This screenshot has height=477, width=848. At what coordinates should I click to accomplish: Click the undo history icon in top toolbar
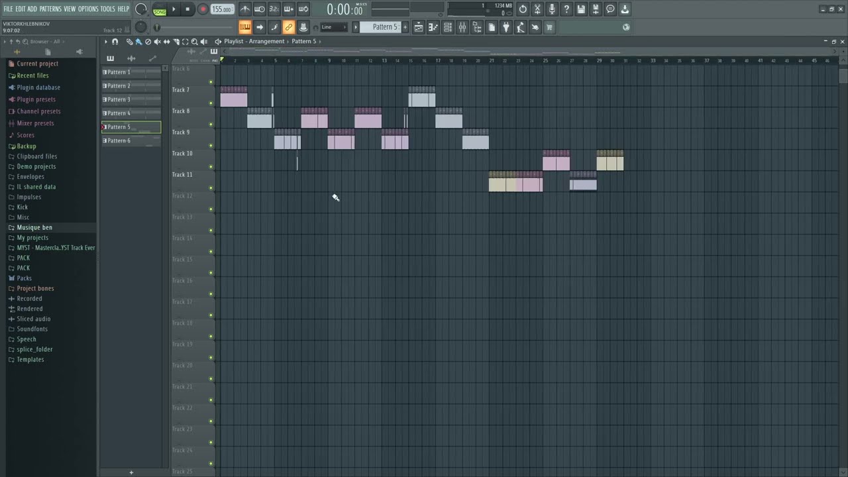(523, 9)
